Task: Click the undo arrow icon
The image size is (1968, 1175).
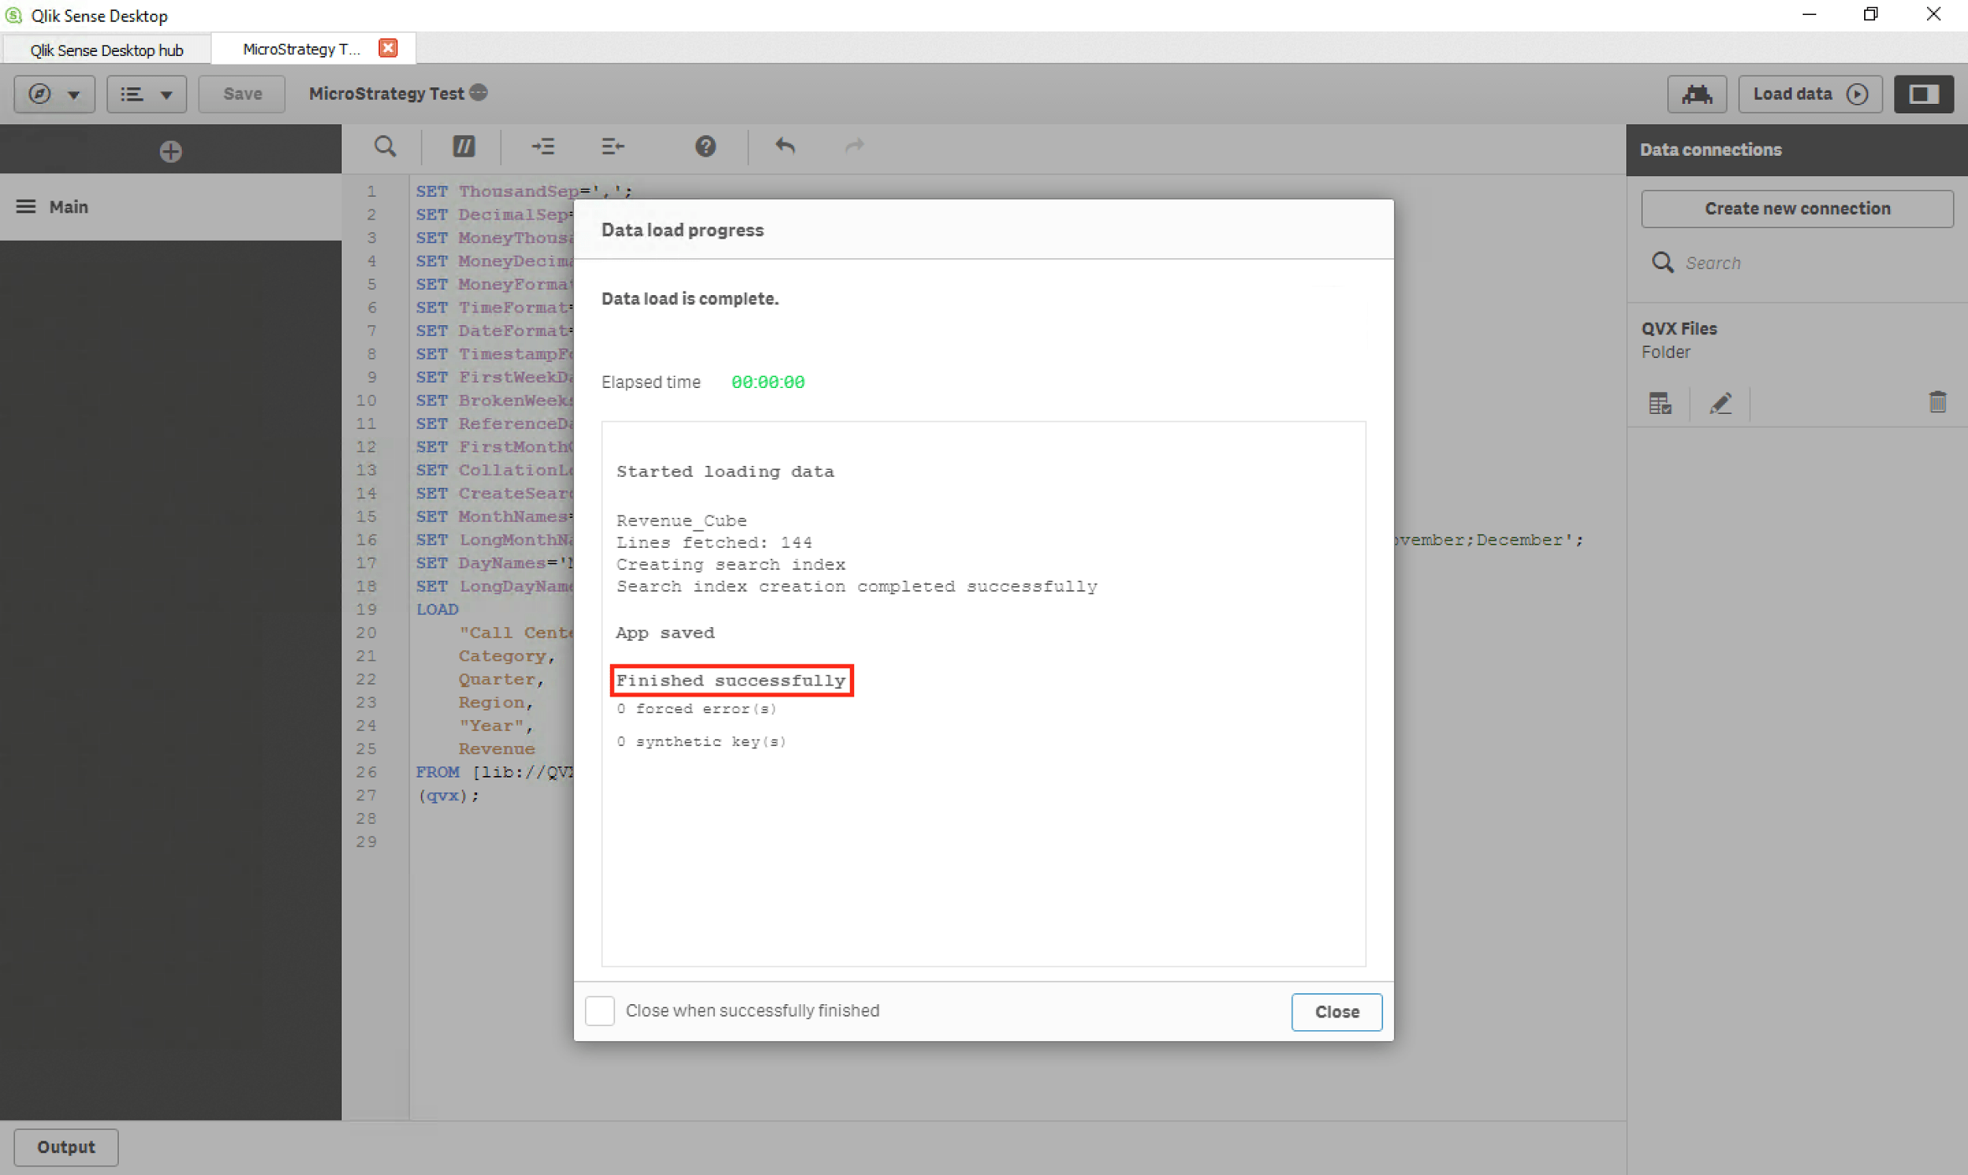Action: pyautogui.click(x=785, y=146)
